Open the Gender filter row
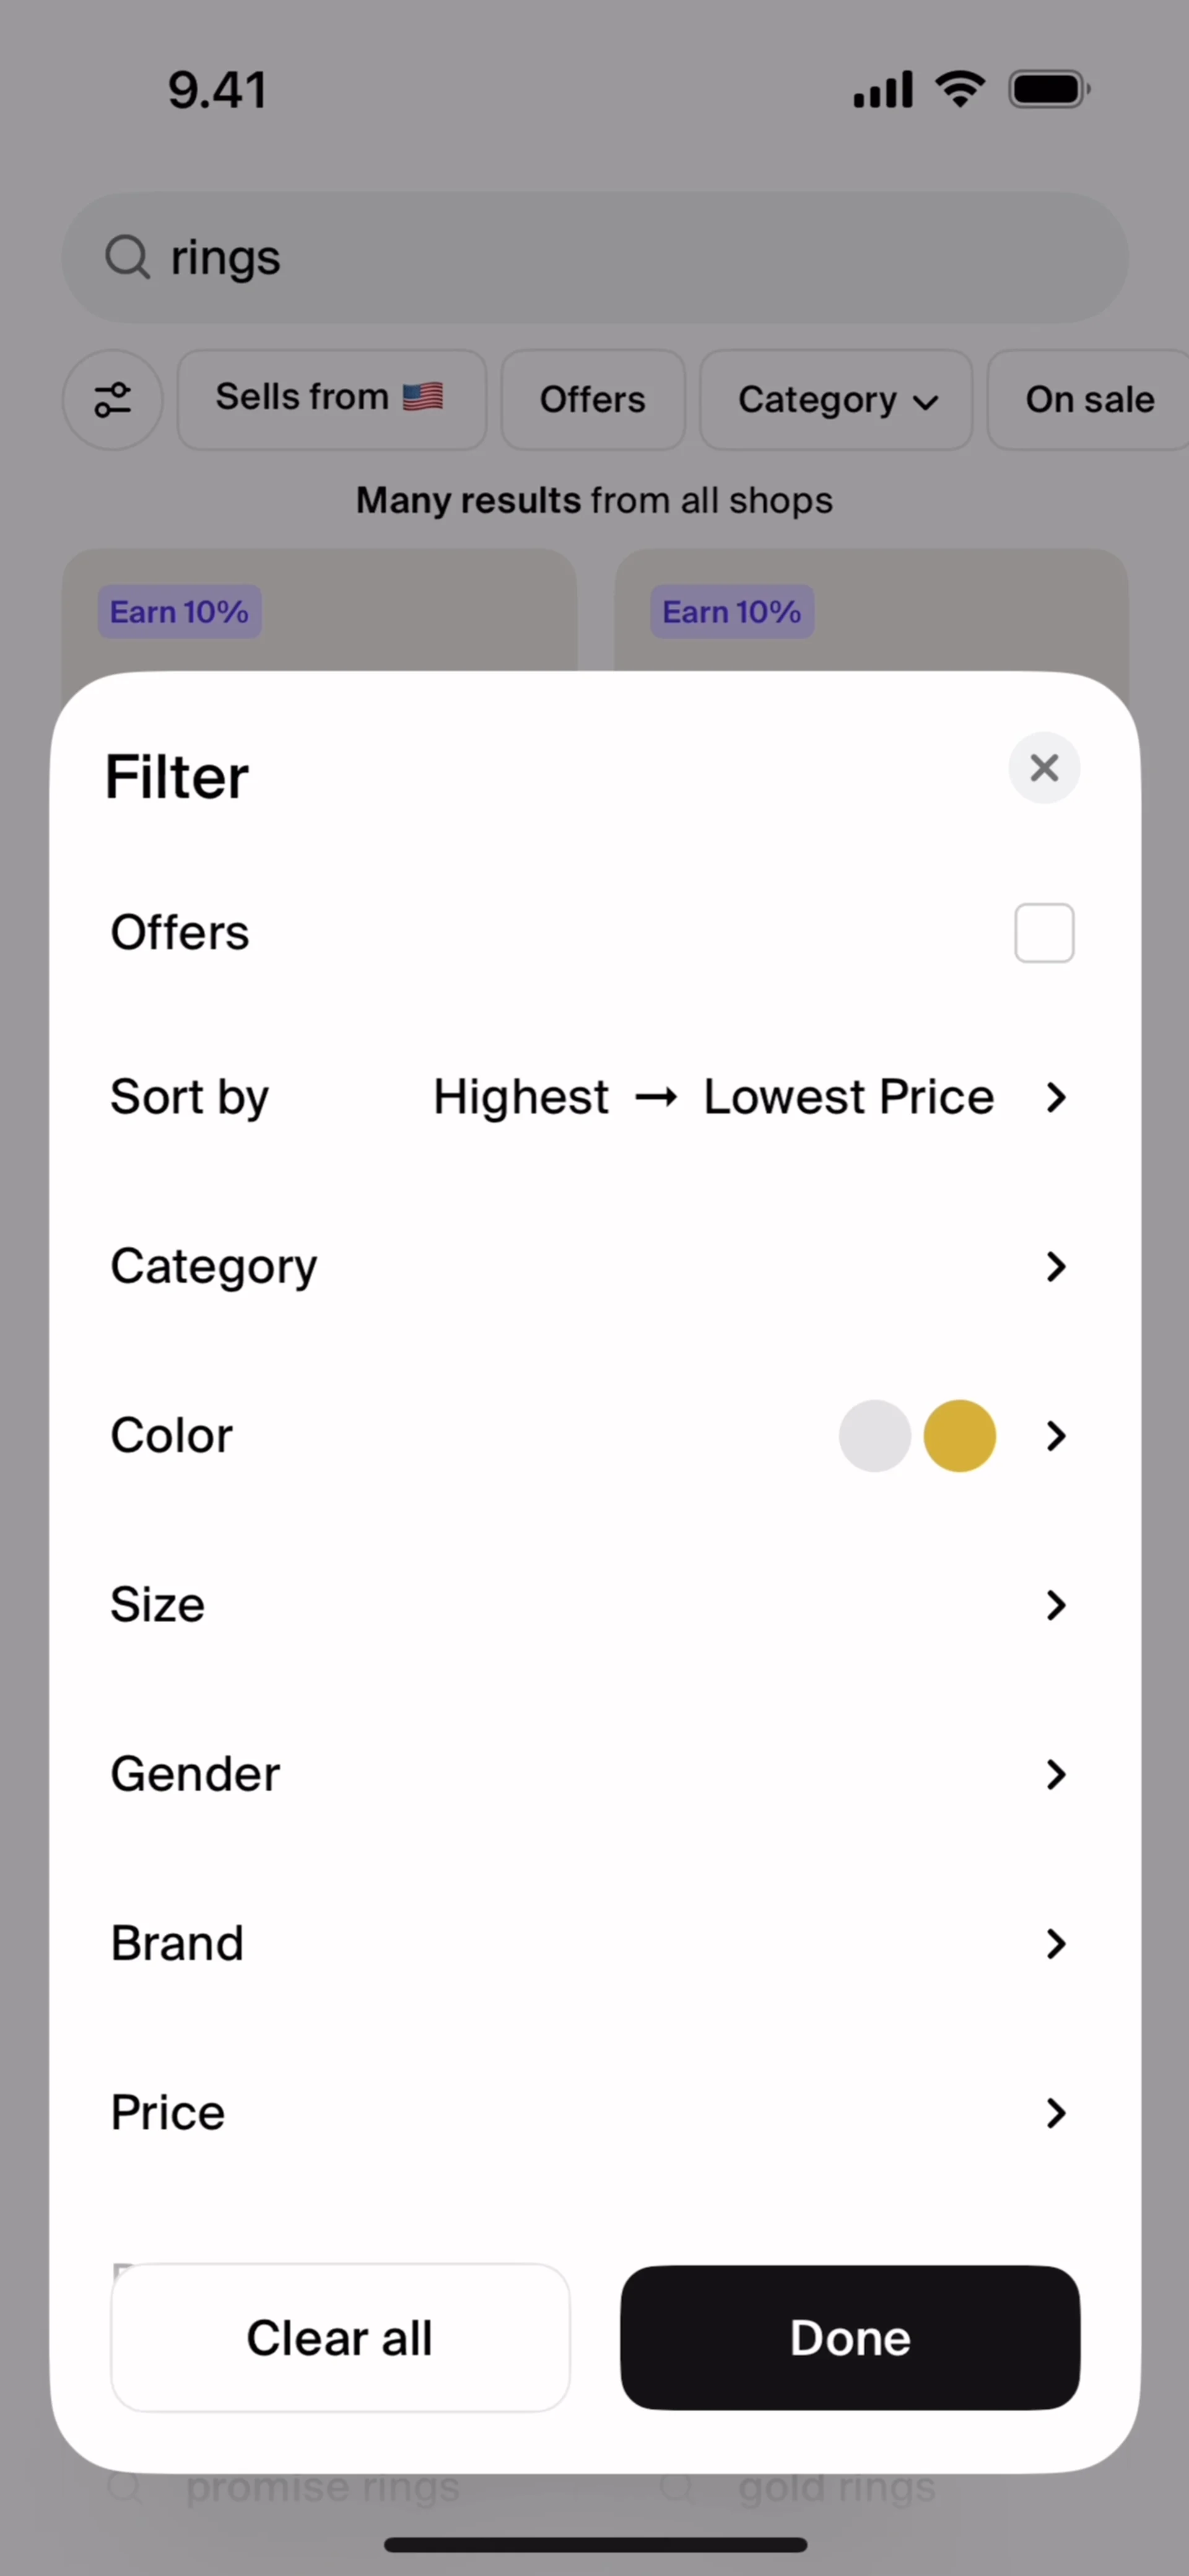Image resolution: width=1189 pixels, height=2576 pixels. (590, 1774)
